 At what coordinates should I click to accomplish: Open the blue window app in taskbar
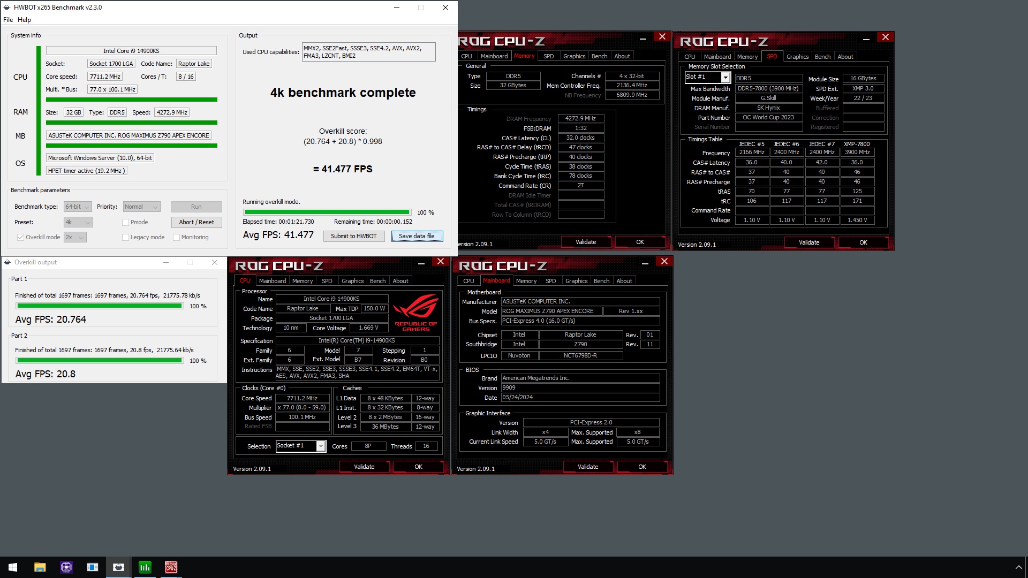coord(92,567)
